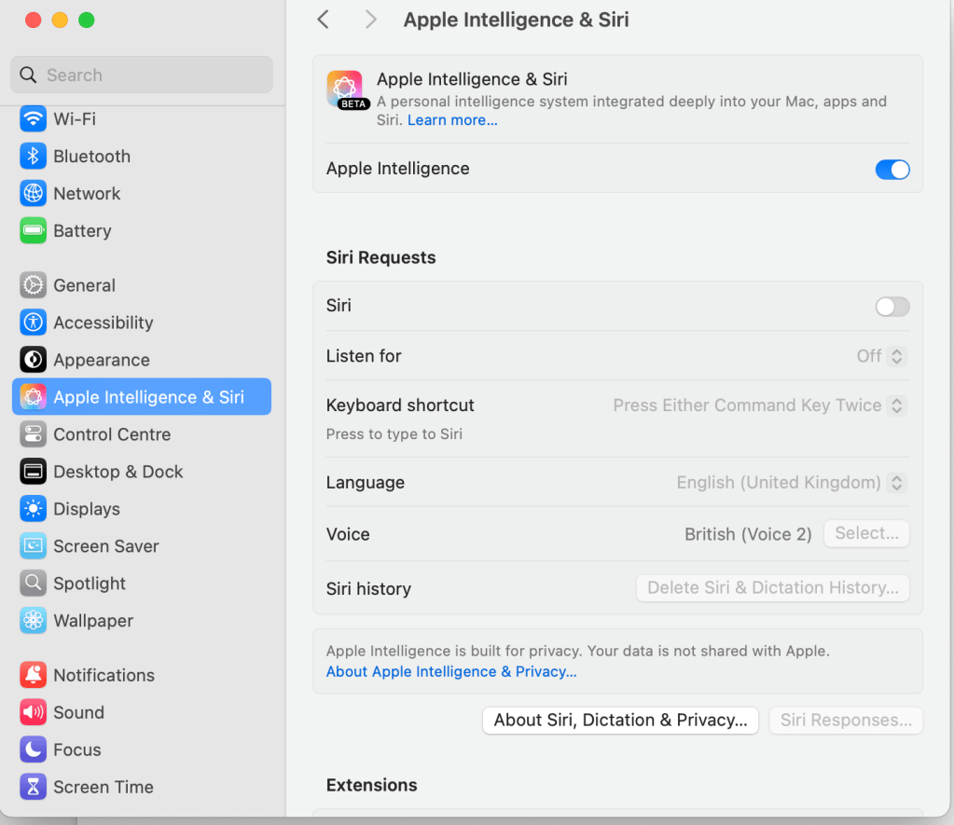This screenshot has width=954, height=825.
Task: Open the Learn more link
Action: 452,120
